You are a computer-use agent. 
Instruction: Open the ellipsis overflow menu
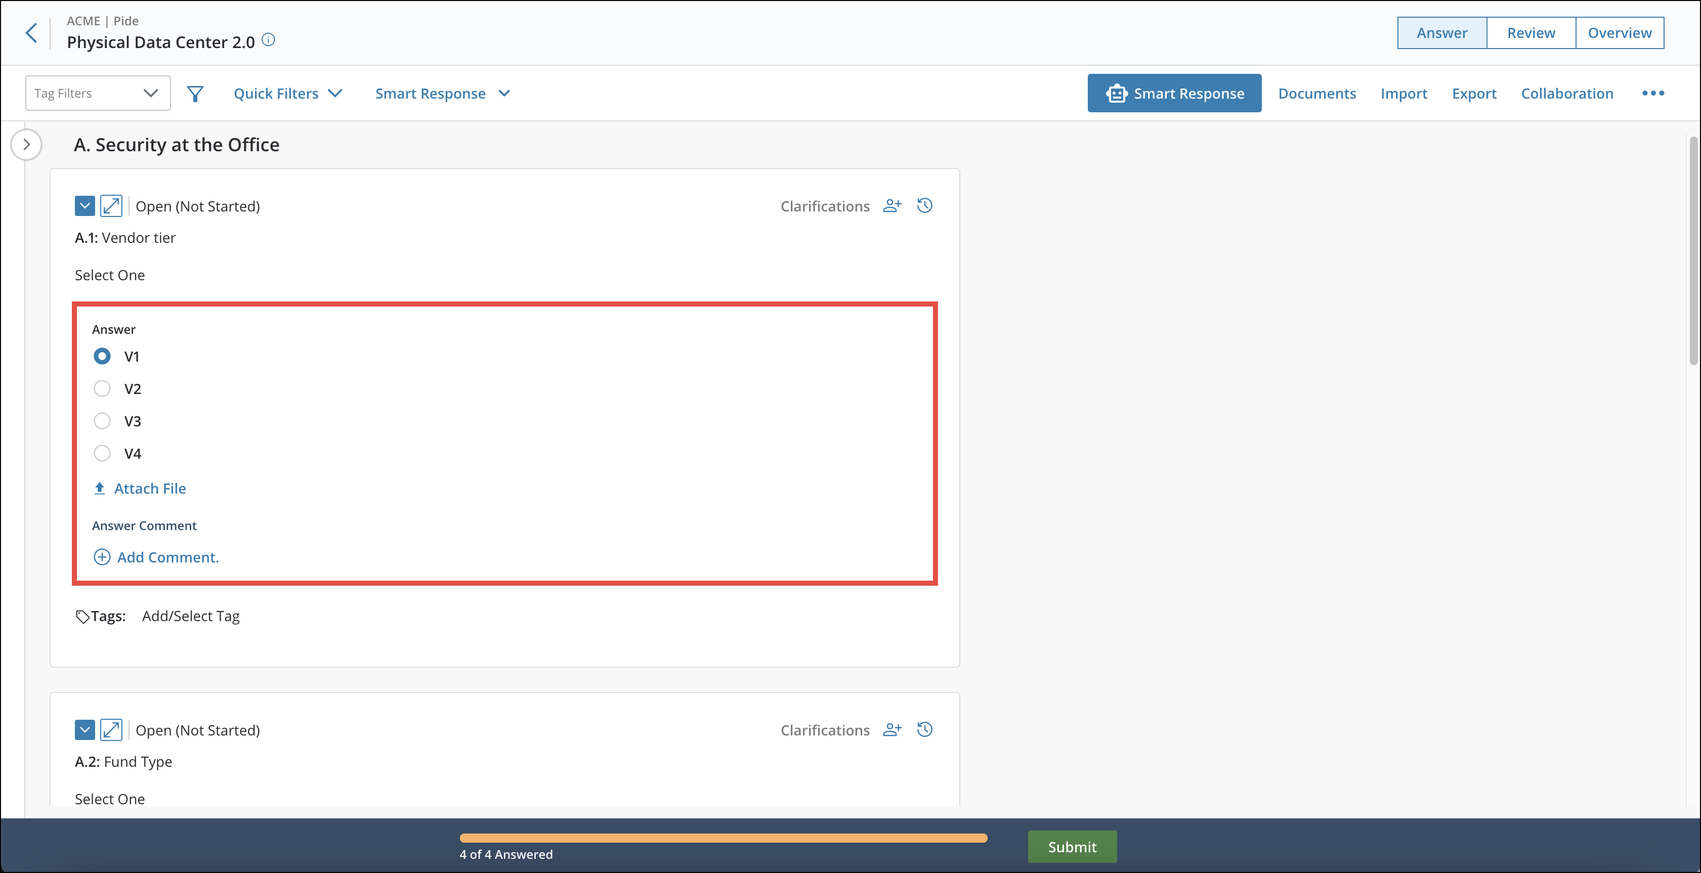(1653, 93)
